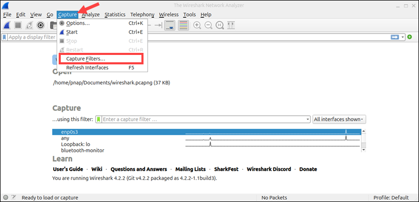Open the Mailing Lists link
This screenshot has height=202, width=419.
tap(191, 169)
